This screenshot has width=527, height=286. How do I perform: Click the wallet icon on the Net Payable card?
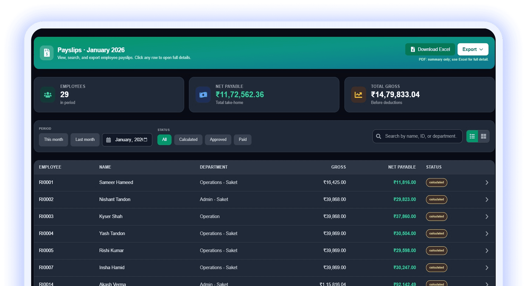click(203, 95)
